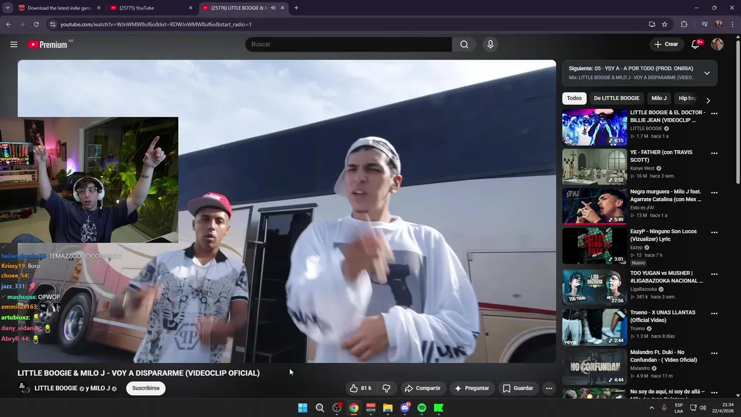
Task: Go back in browser history
Action: point(8,24)
